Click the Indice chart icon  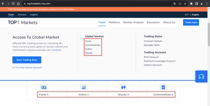click(83, 87)
